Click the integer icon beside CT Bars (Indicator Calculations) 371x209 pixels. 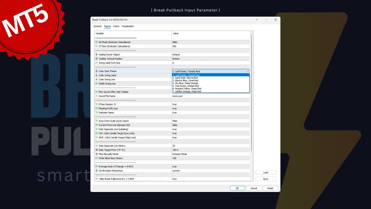(97, 46)
